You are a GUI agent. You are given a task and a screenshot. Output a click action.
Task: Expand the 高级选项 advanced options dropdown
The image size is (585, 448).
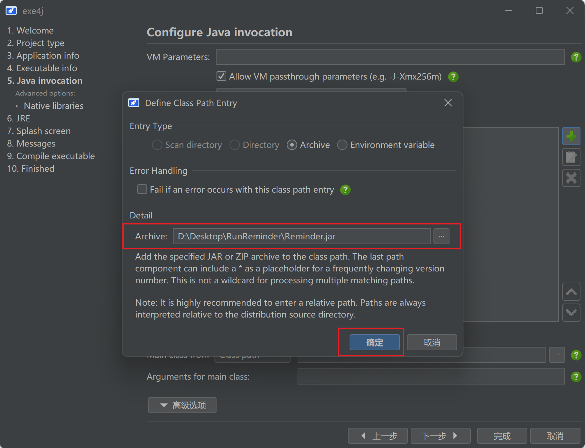[x=182, y=405]
